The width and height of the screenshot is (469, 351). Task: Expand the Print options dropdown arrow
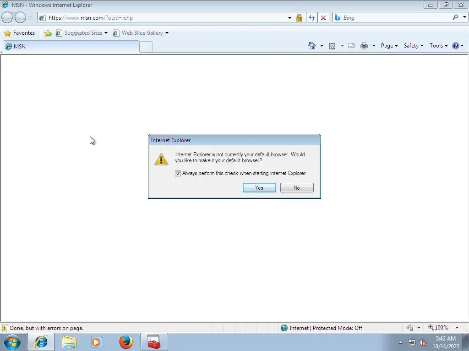click(x=374, y=46)
